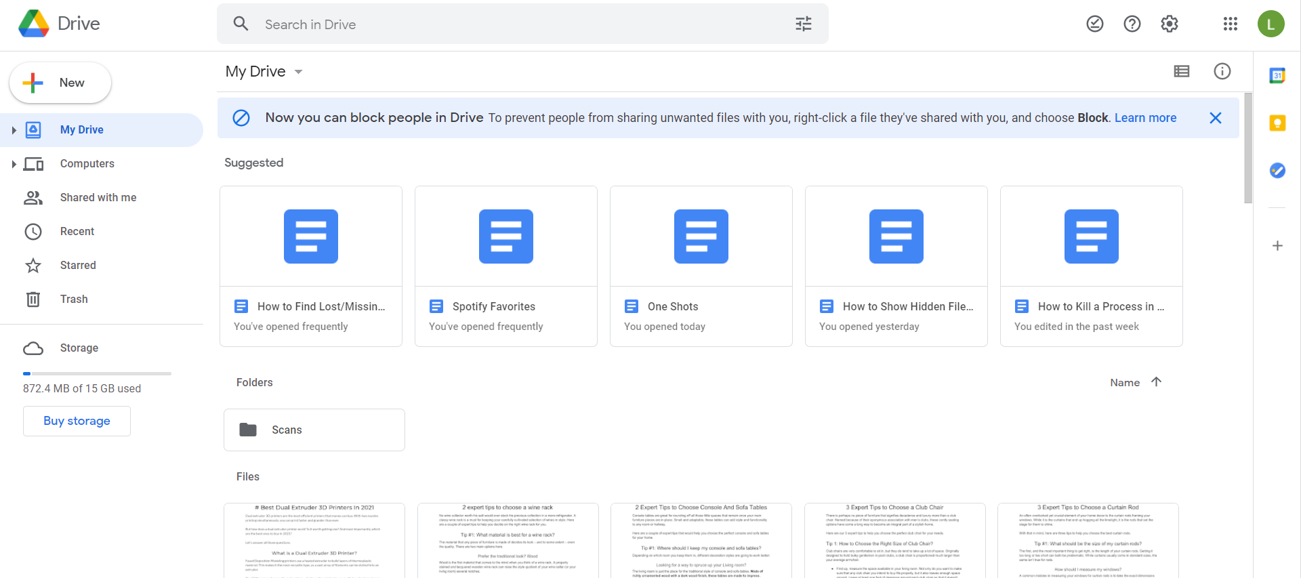Viewport: 1301px width, 578px height.
Task: Expand My Drive tree in sidebar
Action: click(14, 130)
